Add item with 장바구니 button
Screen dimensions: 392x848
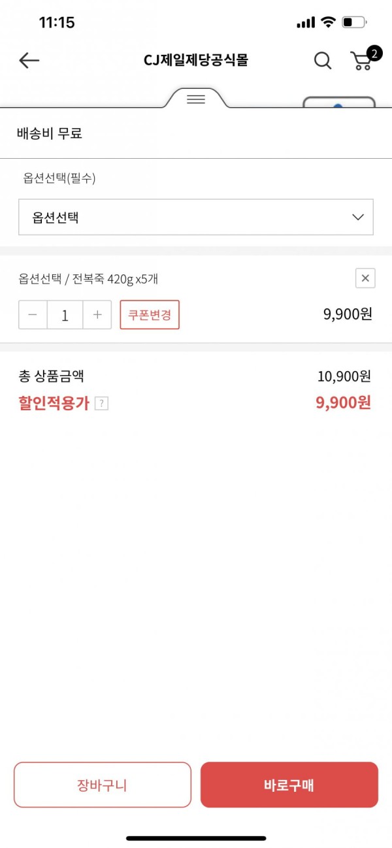(103, 785)
